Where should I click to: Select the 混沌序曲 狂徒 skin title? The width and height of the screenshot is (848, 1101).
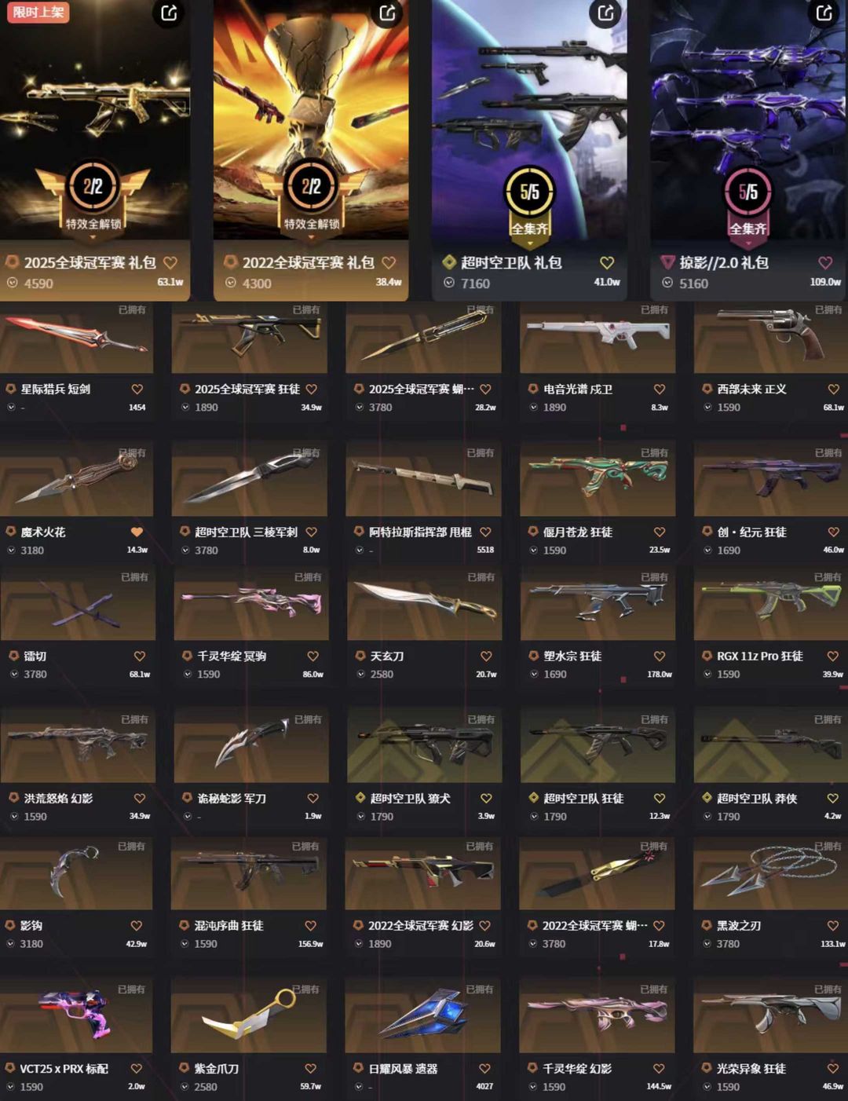point(229,925)
